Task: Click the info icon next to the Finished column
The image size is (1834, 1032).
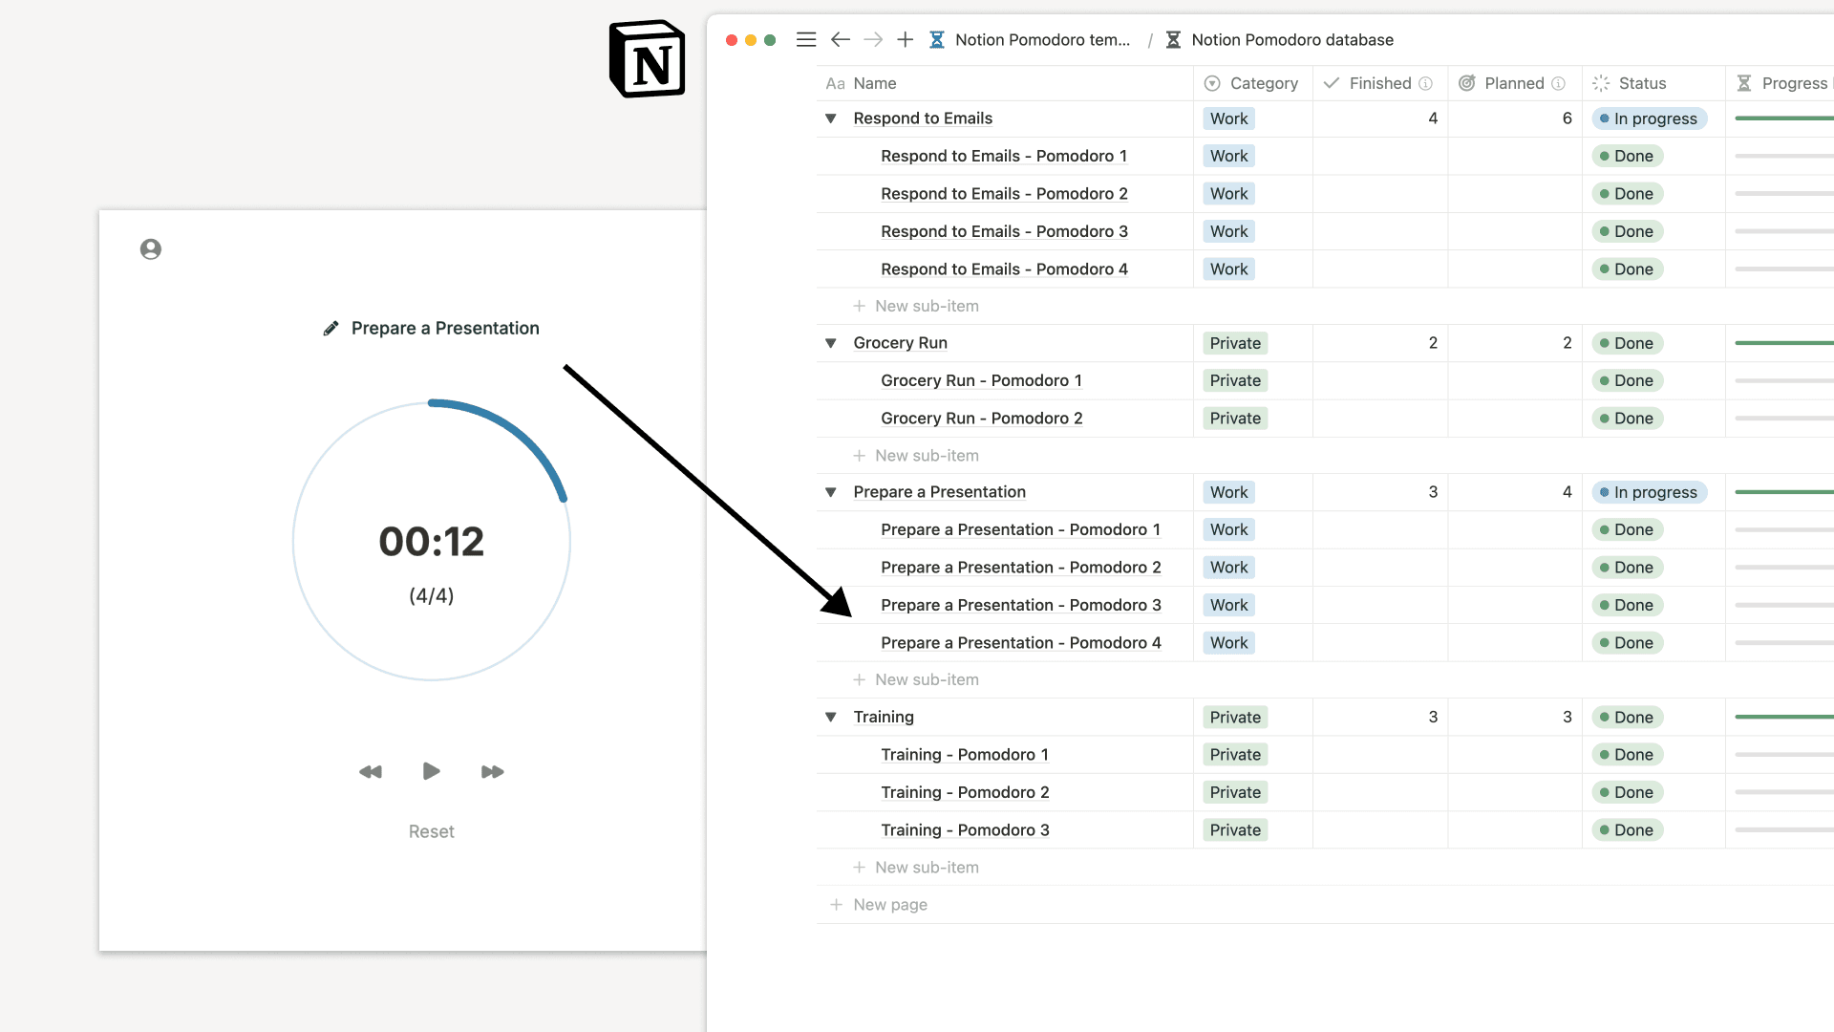Action: 1425,83
